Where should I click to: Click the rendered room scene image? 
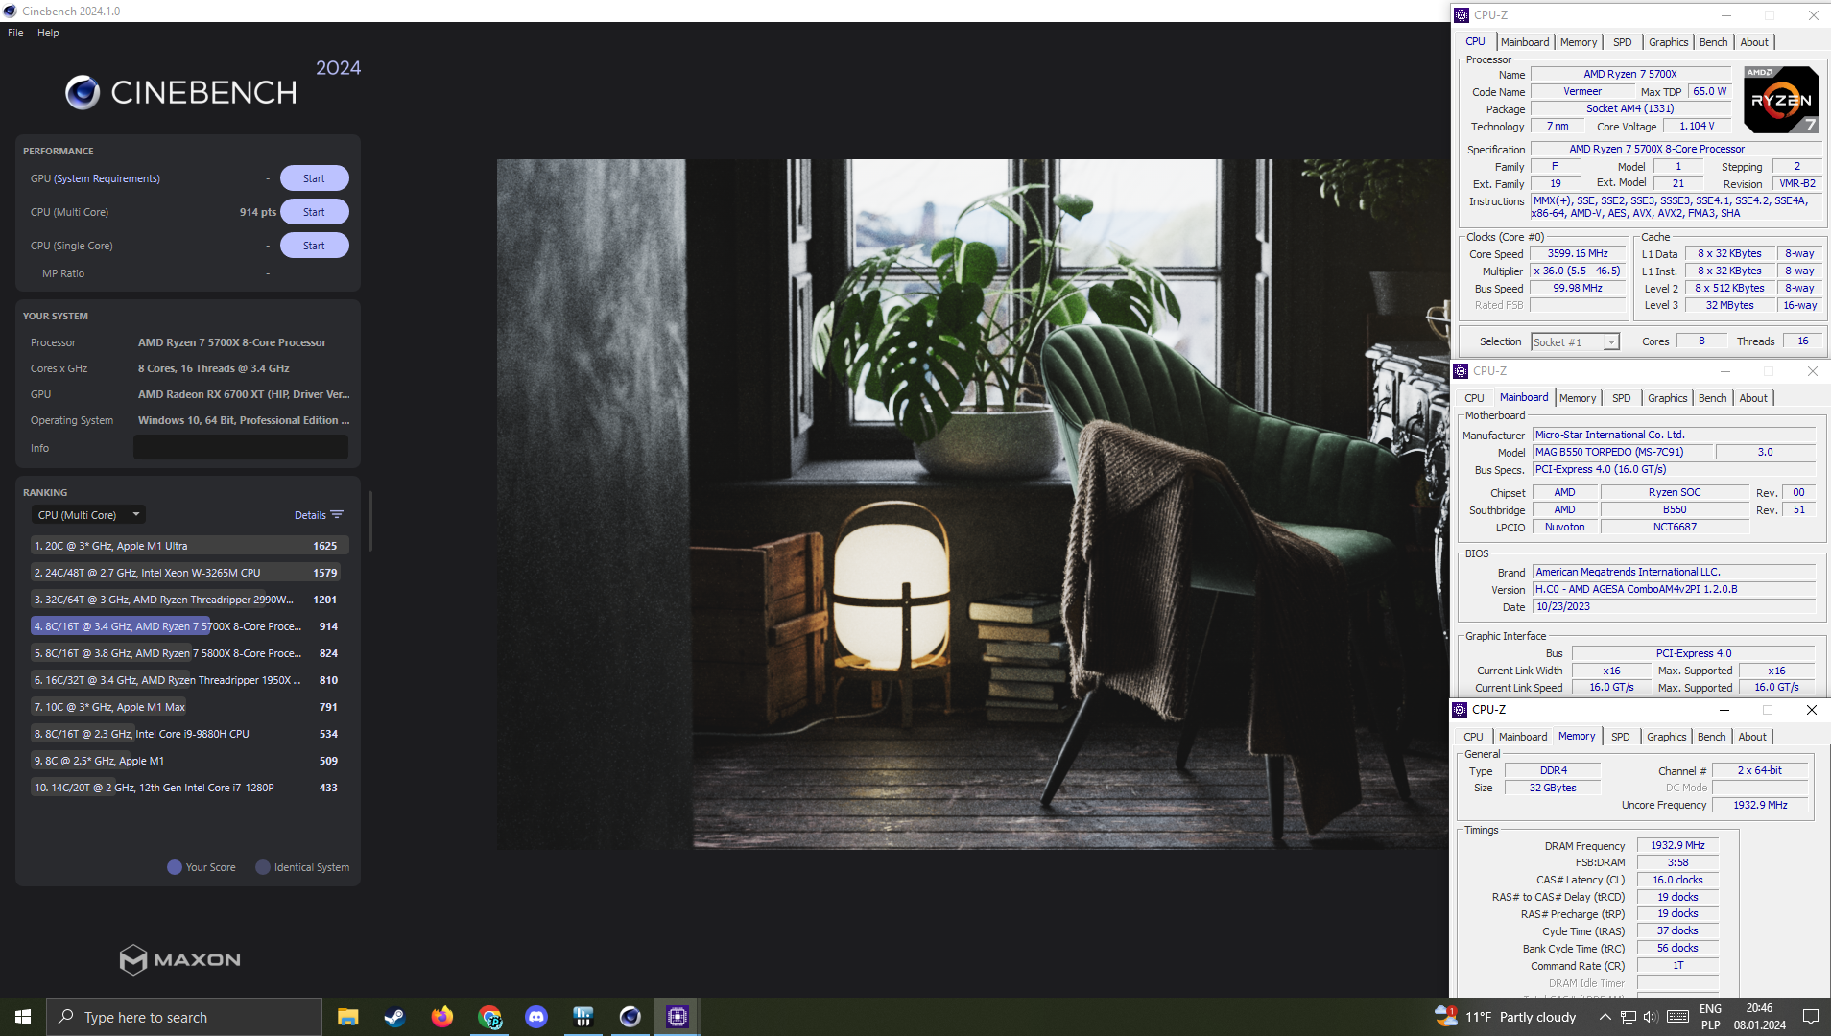[x=972, y=504]
